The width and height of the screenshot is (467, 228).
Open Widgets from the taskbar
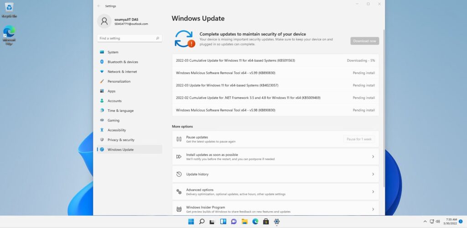223,222
